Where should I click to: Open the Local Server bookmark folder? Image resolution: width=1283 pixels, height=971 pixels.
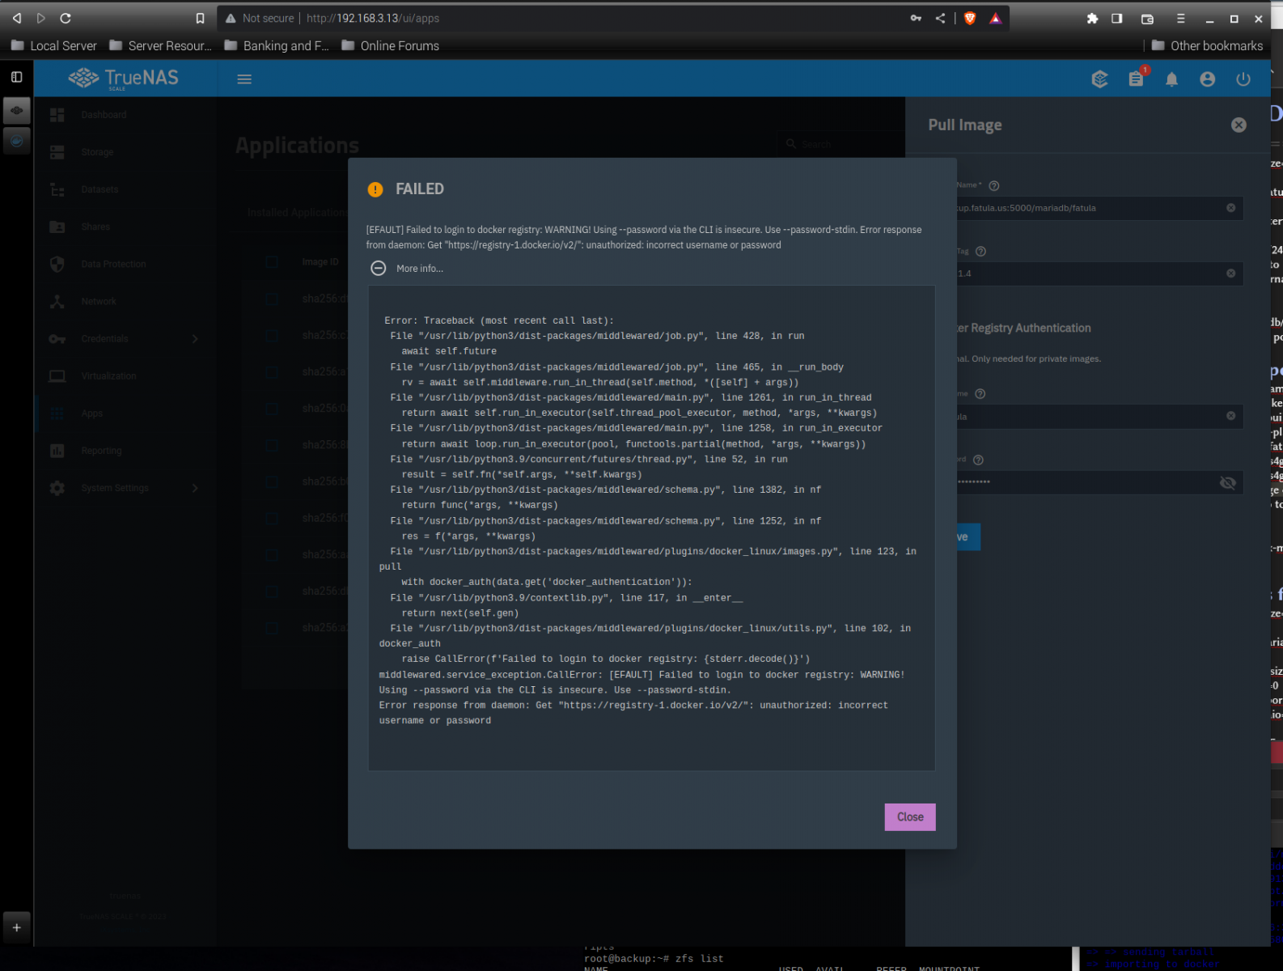tap(54, 46)
